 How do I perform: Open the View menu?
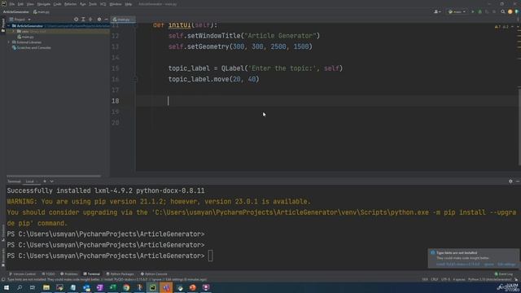[30, 4]
